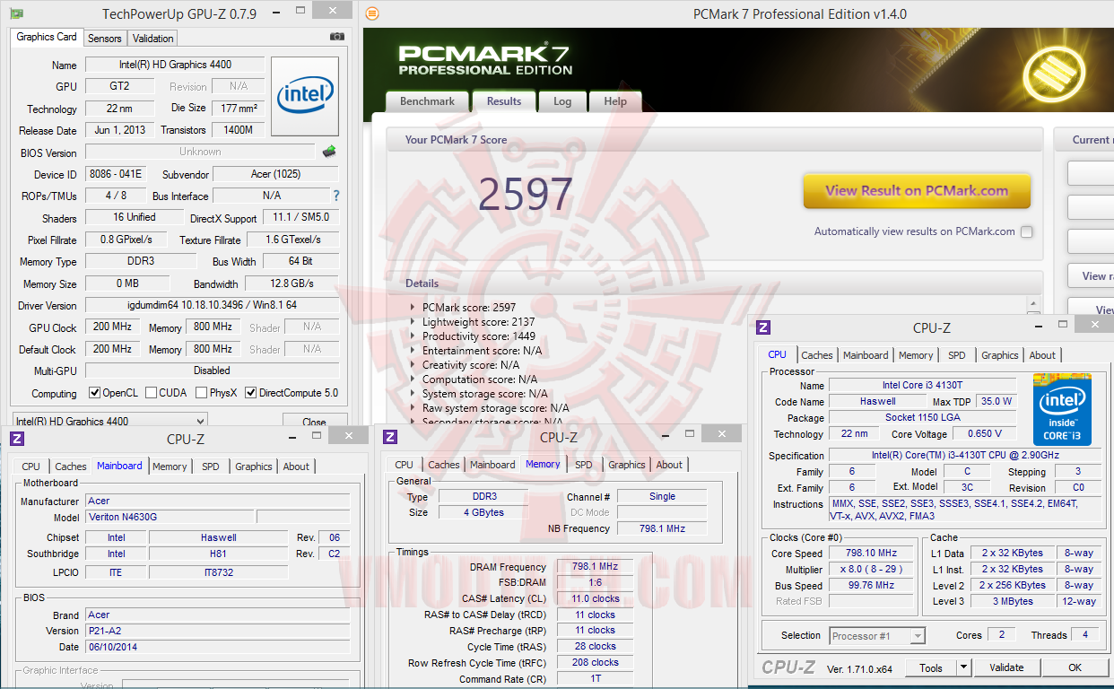The width and height of the screenshot is (1114, 689).
Task: Open the Log tab in PCMark 7
Action: coord(562,101)
